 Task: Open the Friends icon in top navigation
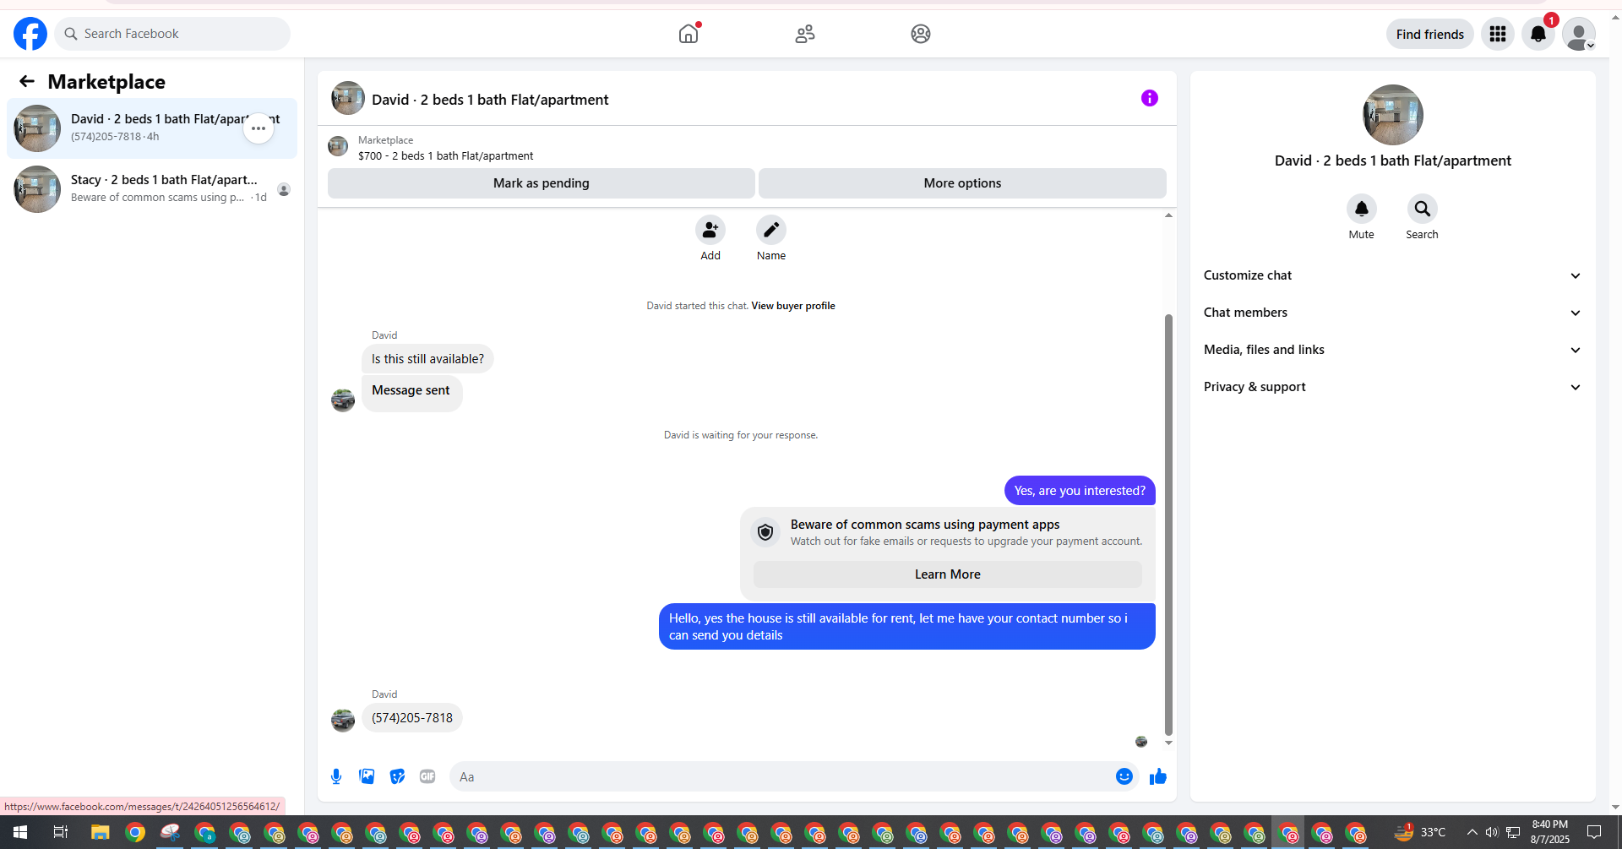tap(805, 34)
